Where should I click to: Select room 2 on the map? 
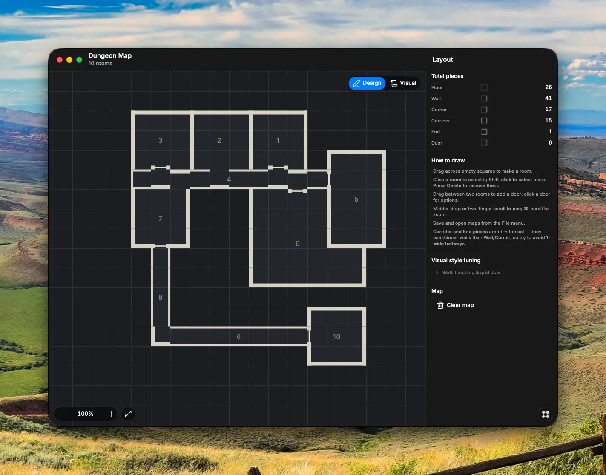click(x=219, y=140)
